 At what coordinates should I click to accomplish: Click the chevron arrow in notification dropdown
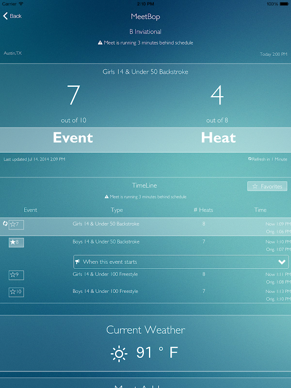coord(282,262)
